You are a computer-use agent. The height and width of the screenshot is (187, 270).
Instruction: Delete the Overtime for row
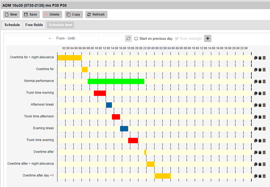[264, 70]
